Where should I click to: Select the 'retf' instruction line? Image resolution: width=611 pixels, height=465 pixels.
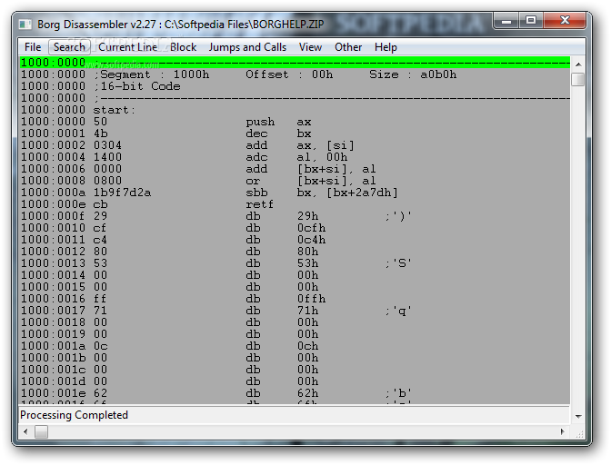pos(295,204)
